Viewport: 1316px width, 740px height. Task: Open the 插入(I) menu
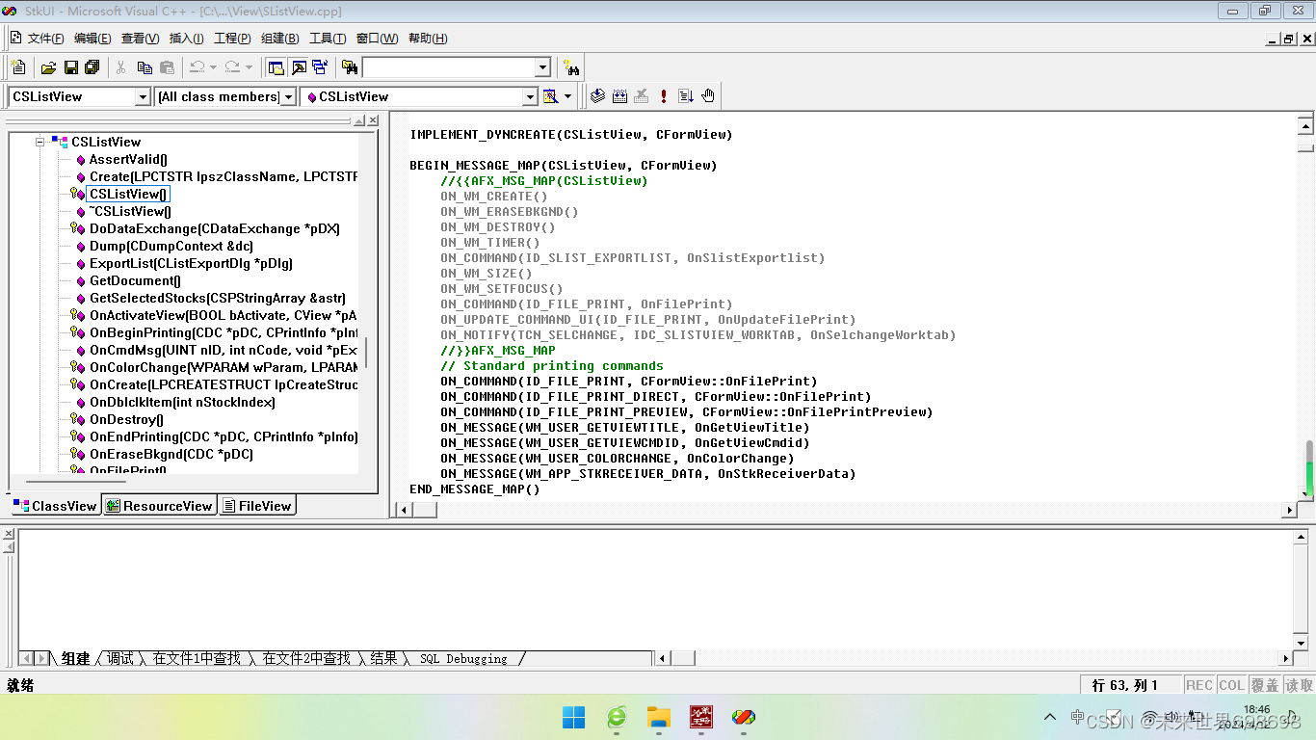pyautogui.click(x=186, y=39)
